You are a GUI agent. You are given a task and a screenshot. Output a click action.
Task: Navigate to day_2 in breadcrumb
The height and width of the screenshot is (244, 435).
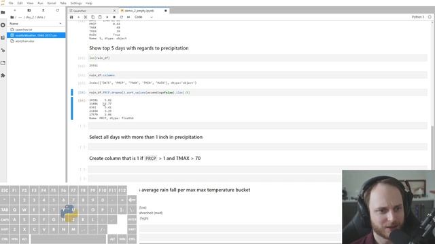(30, 17)
